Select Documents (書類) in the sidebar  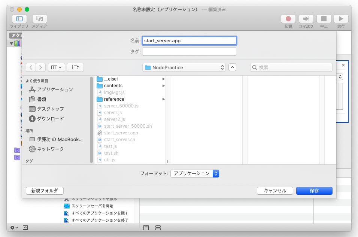(38, 99)
